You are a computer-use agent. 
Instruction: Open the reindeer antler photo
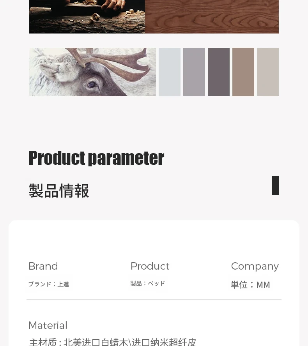pos(92,72)
